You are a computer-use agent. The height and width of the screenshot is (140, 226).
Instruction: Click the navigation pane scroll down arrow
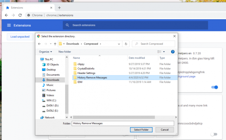tap(67, 117)
